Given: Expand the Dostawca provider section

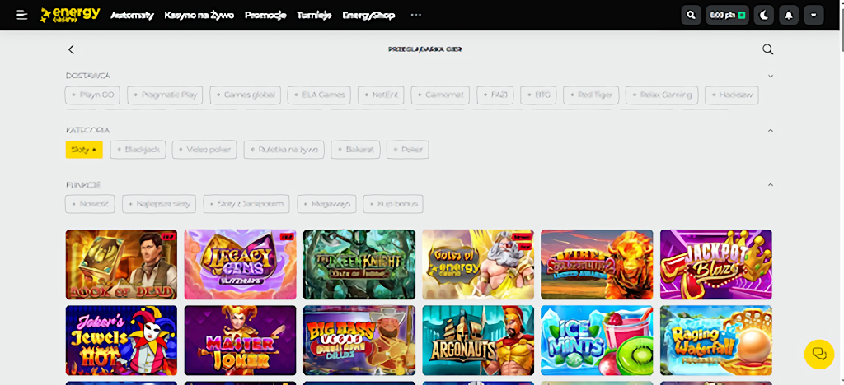Looking at the screenshot, I should 771,76.
